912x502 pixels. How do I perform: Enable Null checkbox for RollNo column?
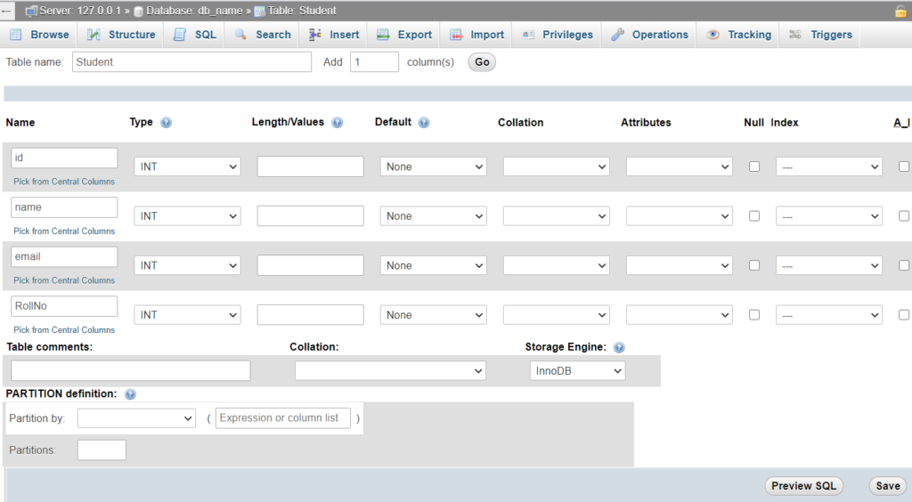pos(754,315)
